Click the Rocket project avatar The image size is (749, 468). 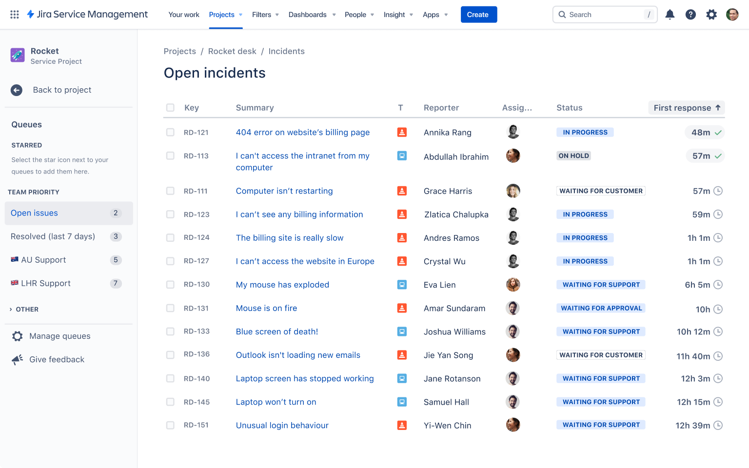click(x=18, y=55)
